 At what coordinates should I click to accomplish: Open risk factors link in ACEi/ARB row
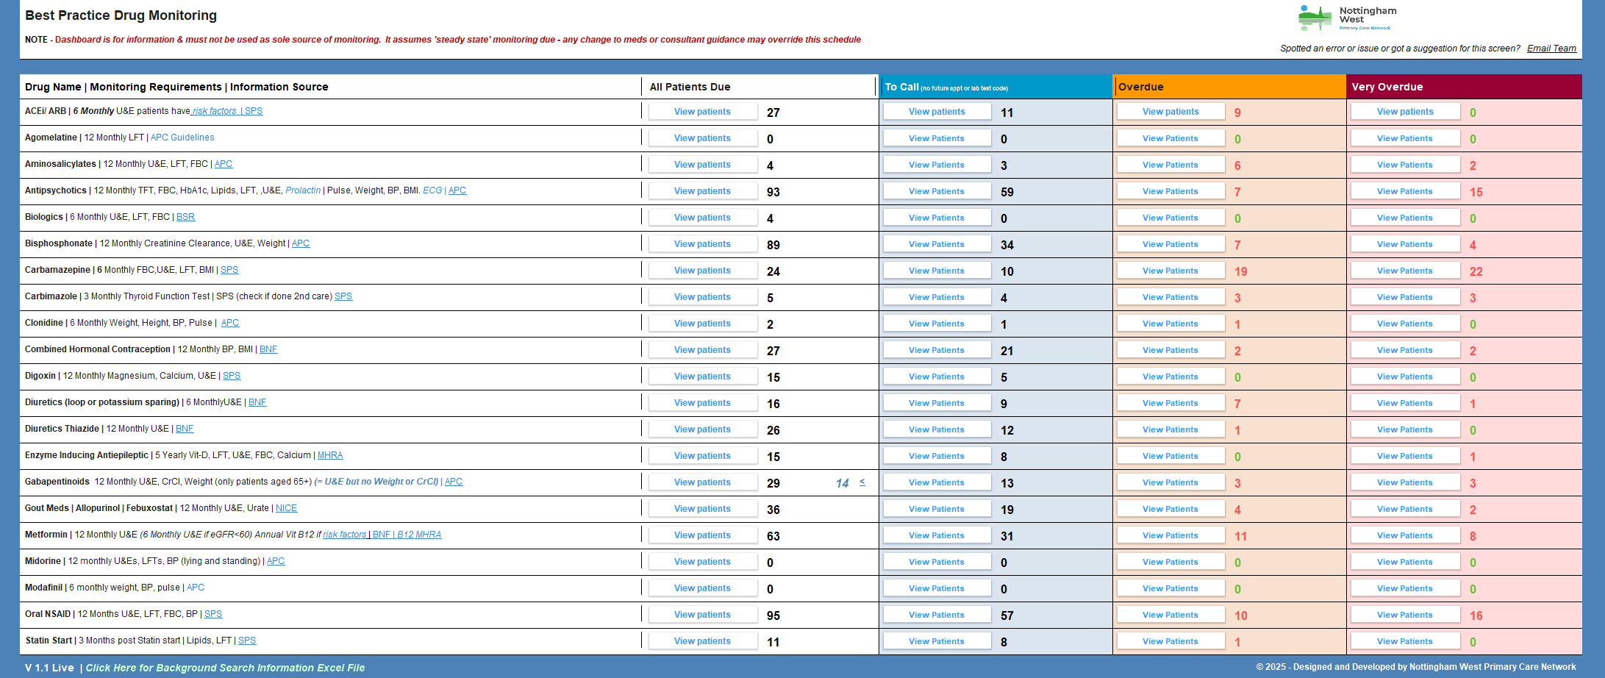tap(215, 111)
